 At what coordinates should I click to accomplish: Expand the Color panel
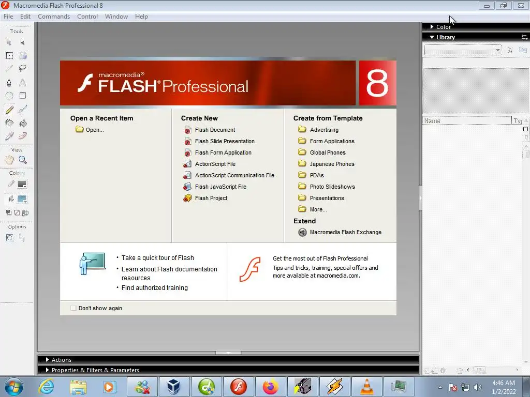pos(432,27)
